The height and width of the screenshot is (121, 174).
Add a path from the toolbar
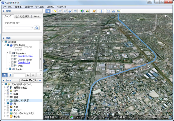click(x=65, y=11)
